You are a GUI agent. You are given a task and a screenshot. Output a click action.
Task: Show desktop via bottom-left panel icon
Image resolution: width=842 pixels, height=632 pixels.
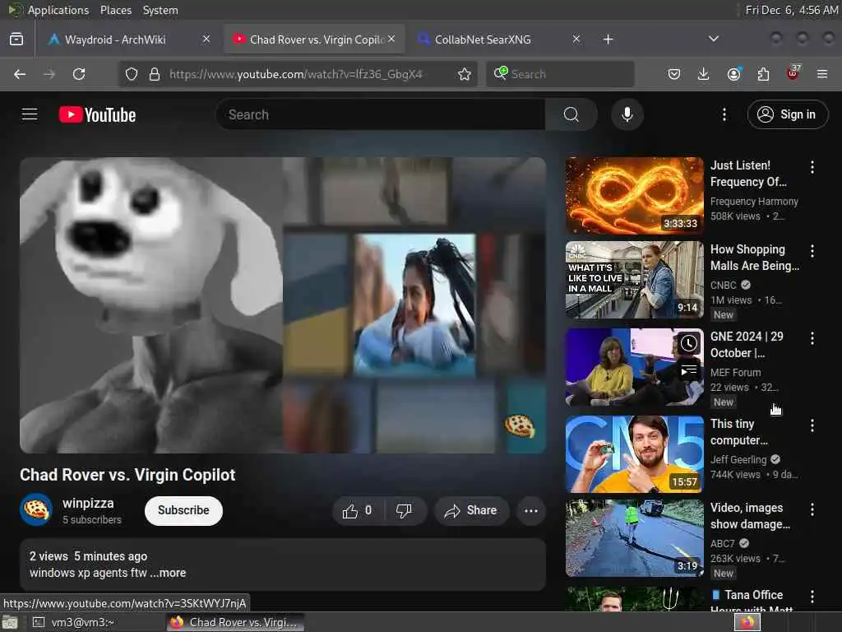pyautogui.click(x=10, y=623)
